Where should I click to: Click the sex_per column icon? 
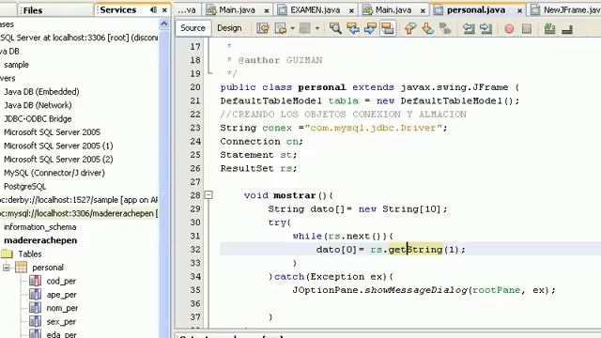(x=35, y=321)
